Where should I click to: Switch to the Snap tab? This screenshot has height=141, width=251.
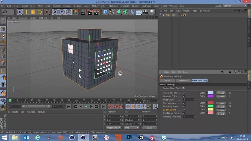(x=167, y=80)
